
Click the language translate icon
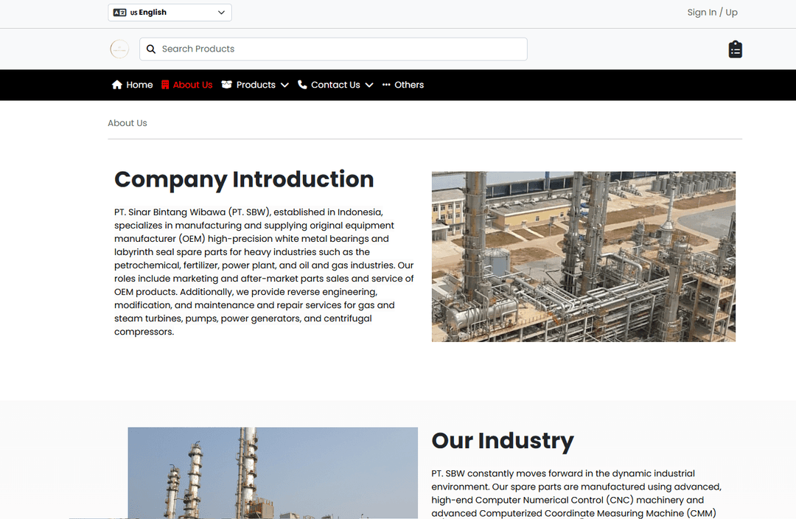pyautogui.click(x=120, y=13)
